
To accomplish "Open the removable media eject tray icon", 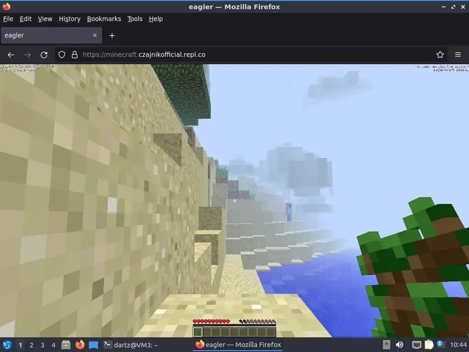I will 387,345.
